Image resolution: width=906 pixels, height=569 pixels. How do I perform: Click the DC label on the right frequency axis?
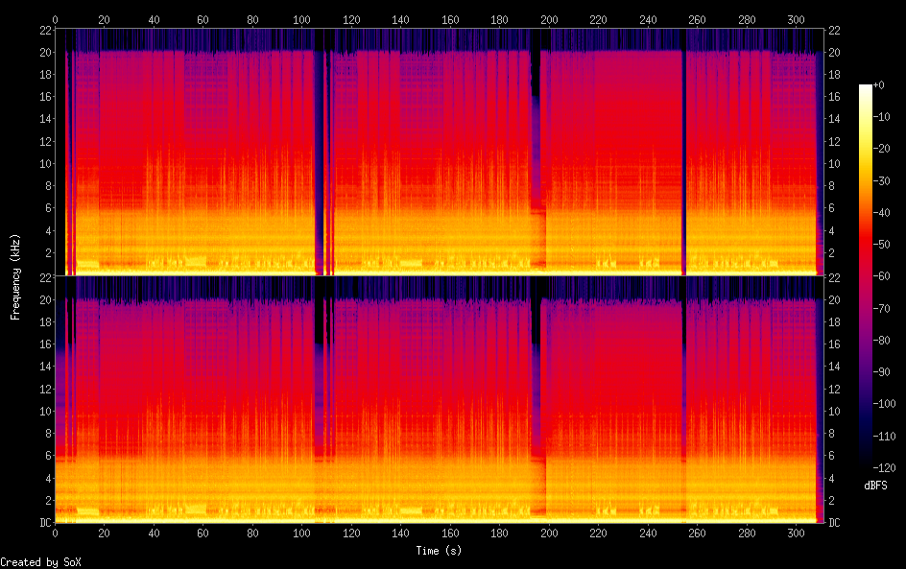pos(835,523)
